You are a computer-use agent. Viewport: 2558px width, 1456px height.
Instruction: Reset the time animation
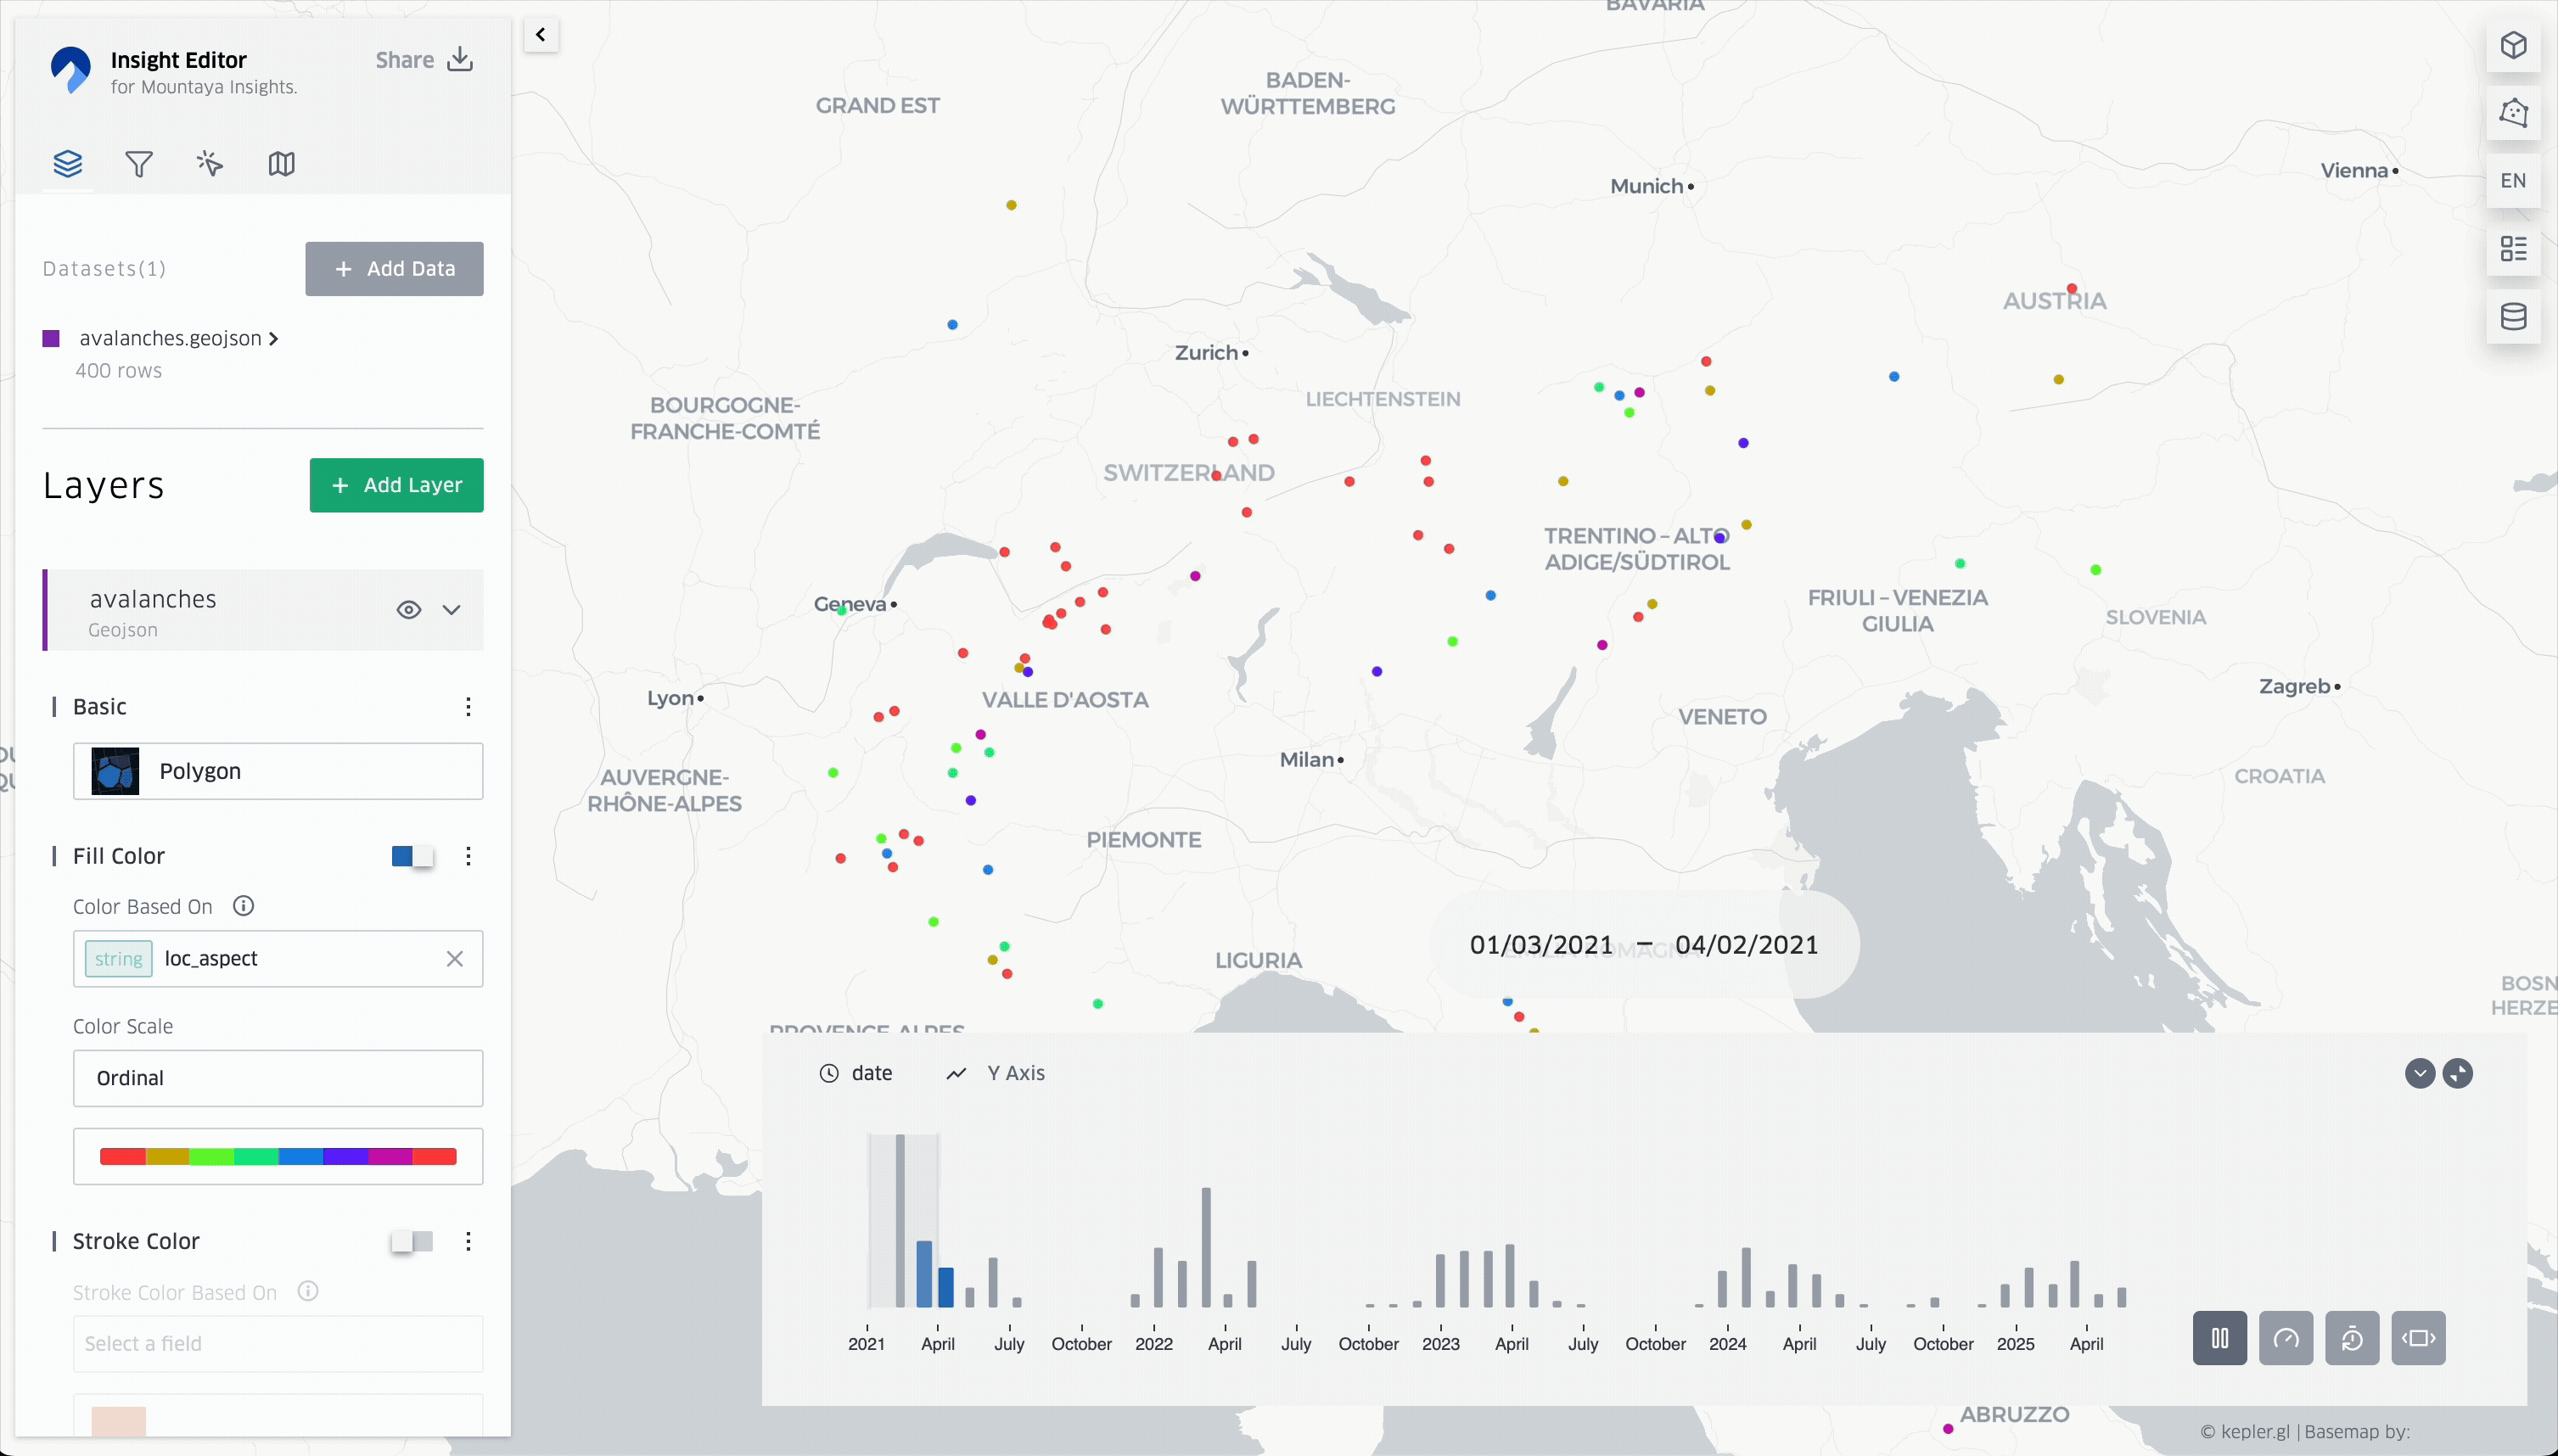pyautogui.click(x=2351, y=1338)
